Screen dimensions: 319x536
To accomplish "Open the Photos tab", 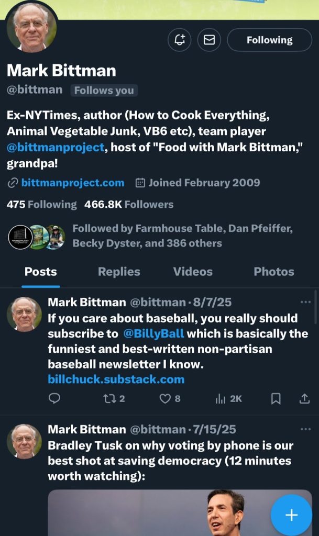I will (273, 272).
